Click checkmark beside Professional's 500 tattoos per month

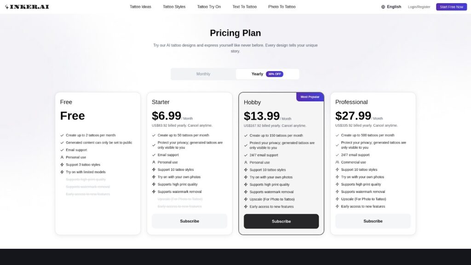pyautogui.click(x=337, y=135)
